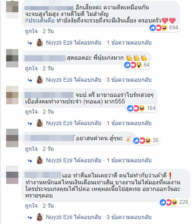196x224 pixels.
Task: Toggle ถูกใจ on the จบป.ตรี comment
Action: [x=31, y=112]
